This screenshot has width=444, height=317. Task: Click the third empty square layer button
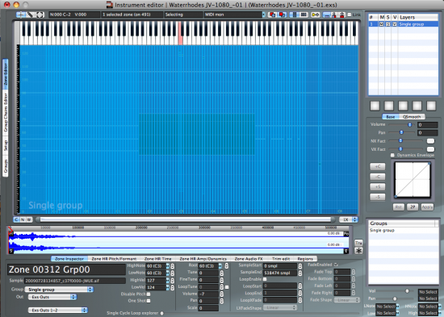pyautogui.click(x=403, y=106)
